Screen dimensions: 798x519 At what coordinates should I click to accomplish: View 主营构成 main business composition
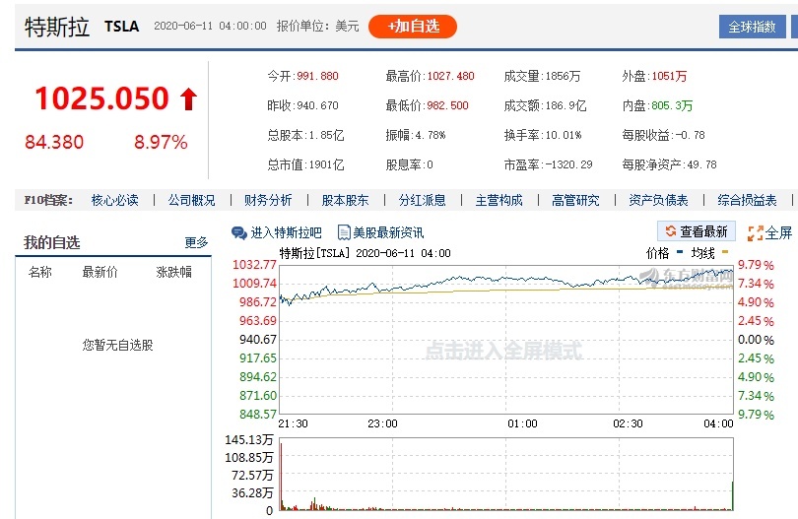click(499, 200)
